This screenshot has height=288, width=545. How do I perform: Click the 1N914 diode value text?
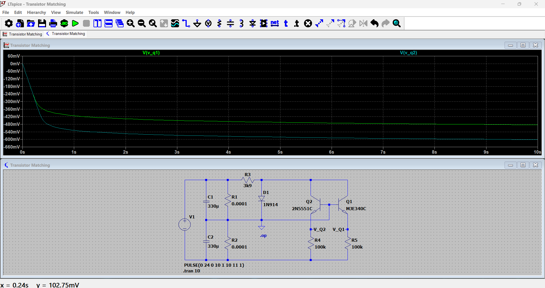tap(271, 205)
